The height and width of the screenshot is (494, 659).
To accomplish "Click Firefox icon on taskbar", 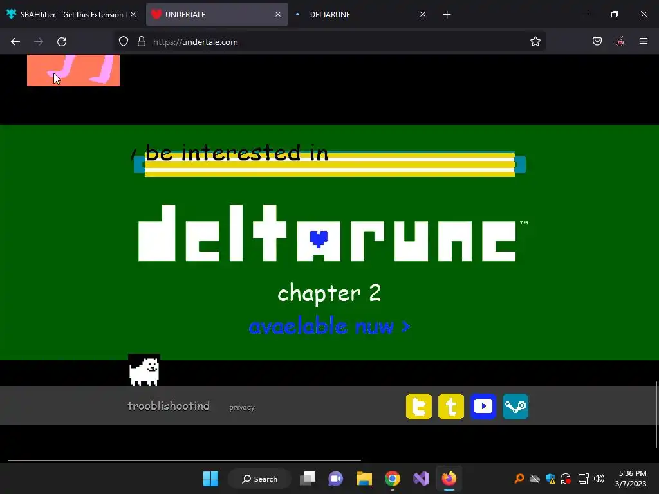I will (449, 479).
